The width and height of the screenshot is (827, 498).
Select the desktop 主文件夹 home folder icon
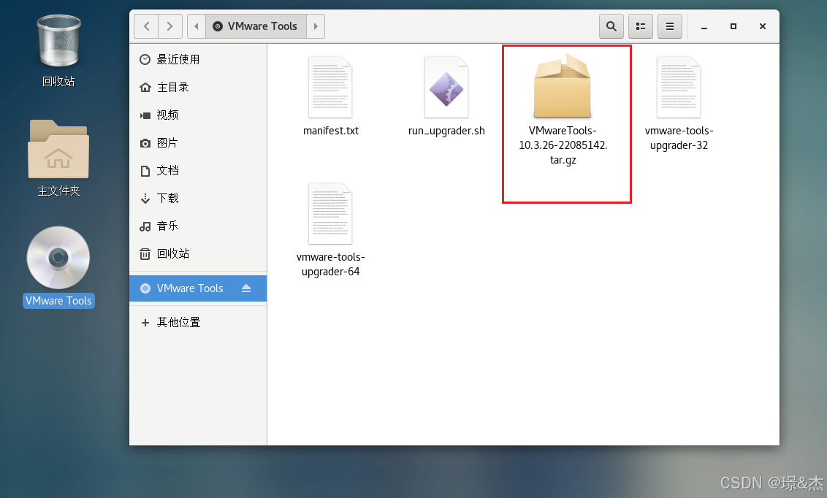click(x=58, y=149)
